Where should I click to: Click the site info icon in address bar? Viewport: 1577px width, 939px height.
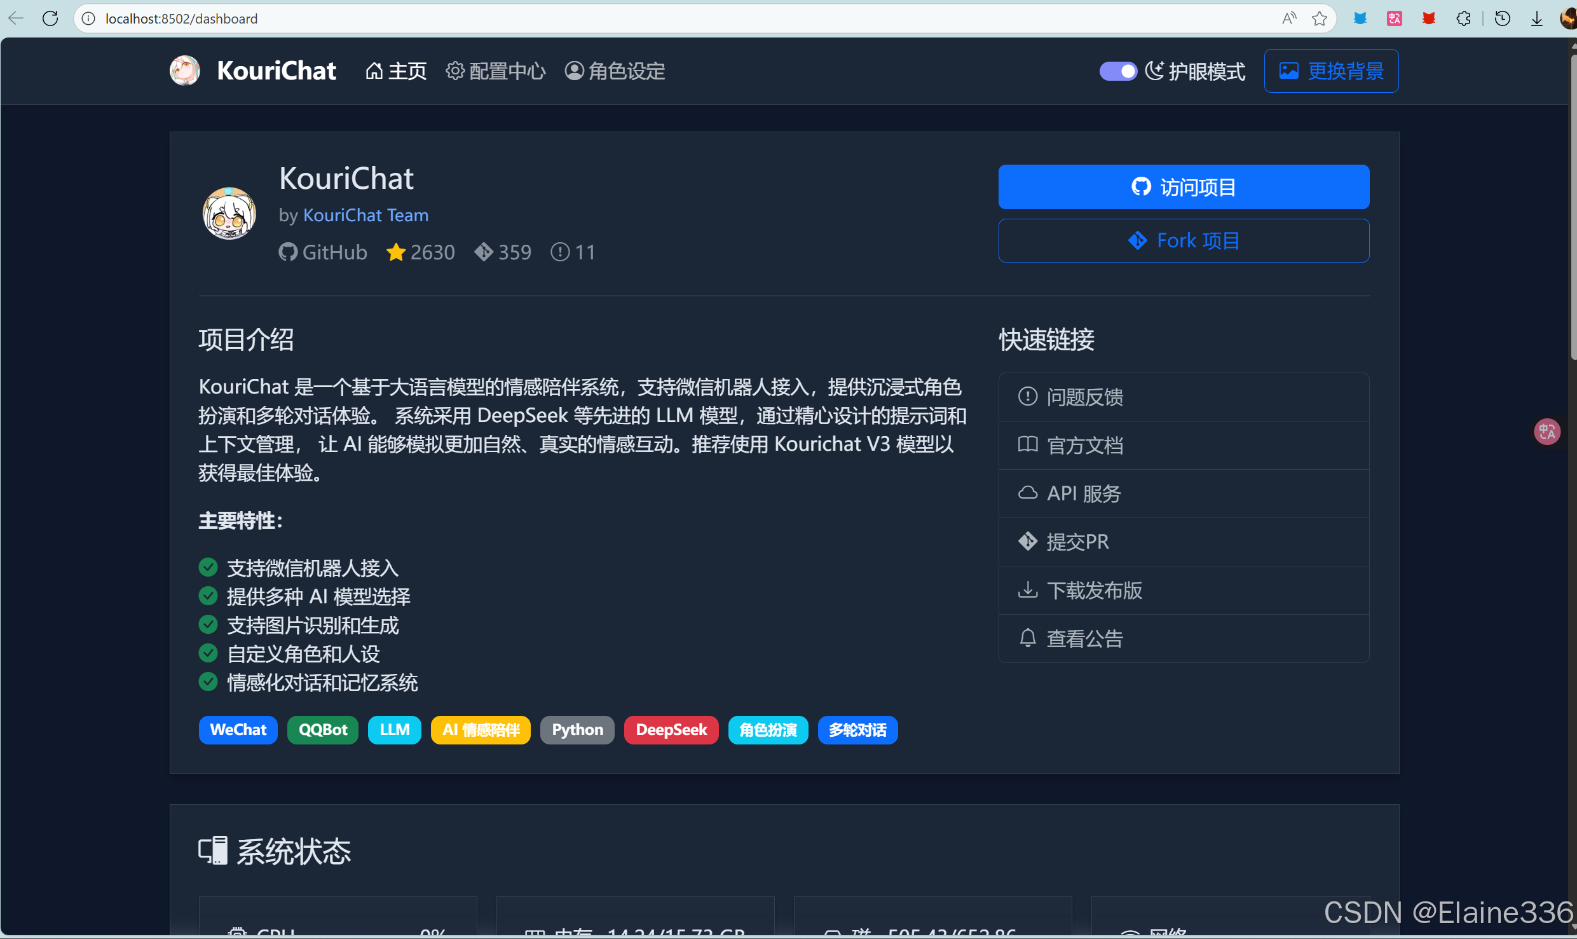tap(88, 18)
